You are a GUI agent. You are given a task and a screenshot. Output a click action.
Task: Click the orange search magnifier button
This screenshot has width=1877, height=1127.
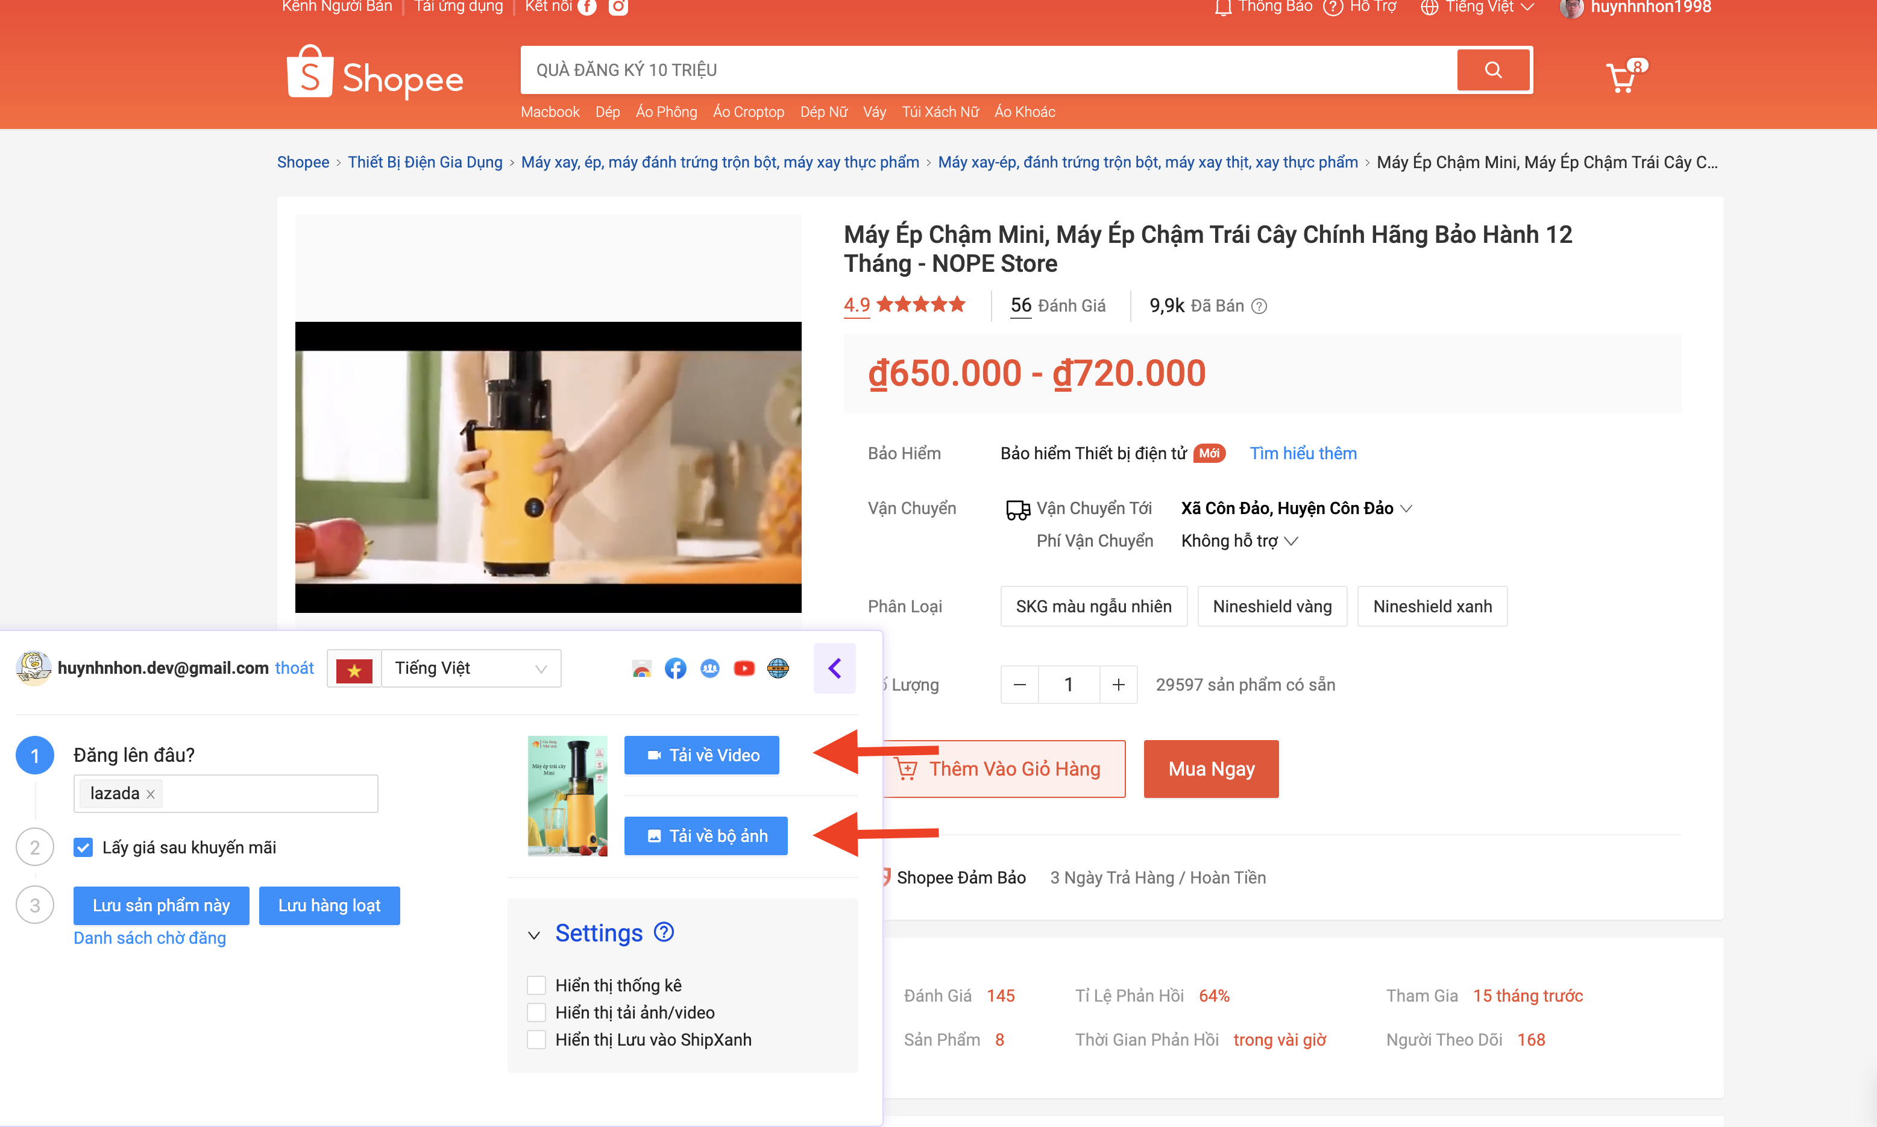pos(1493,70)
